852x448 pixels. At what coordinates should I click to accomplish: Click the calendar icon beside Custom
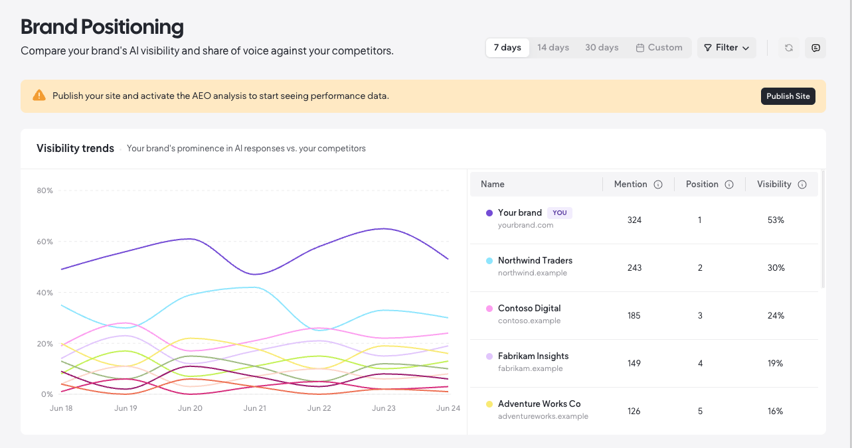click(640, 48)
